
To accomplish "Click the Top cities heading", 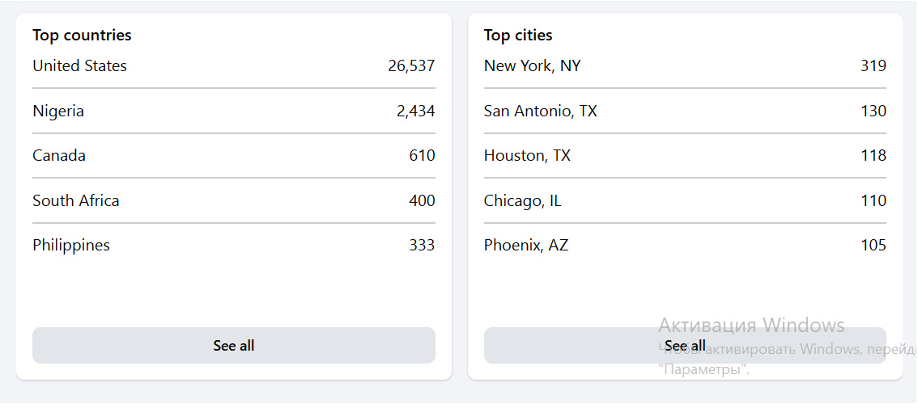I will (518, 35).
